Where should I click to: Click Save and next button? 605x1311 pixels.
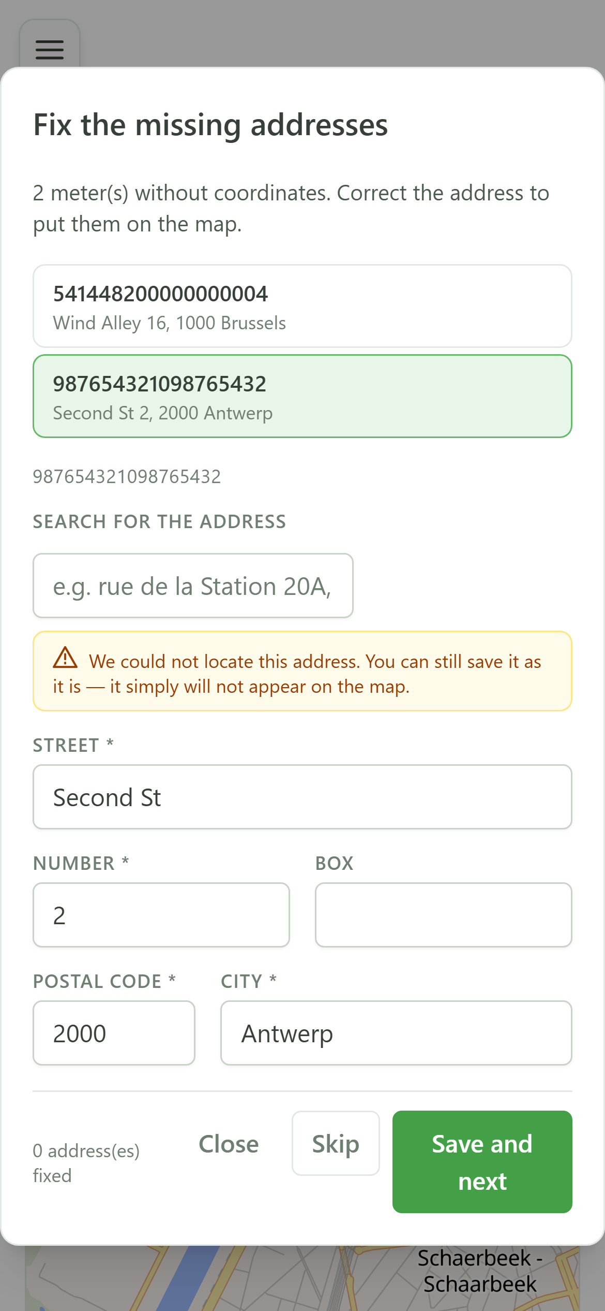482,1162
